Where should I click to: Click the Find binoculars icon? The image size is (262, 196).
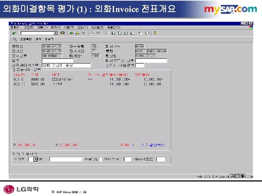[98, 33]
